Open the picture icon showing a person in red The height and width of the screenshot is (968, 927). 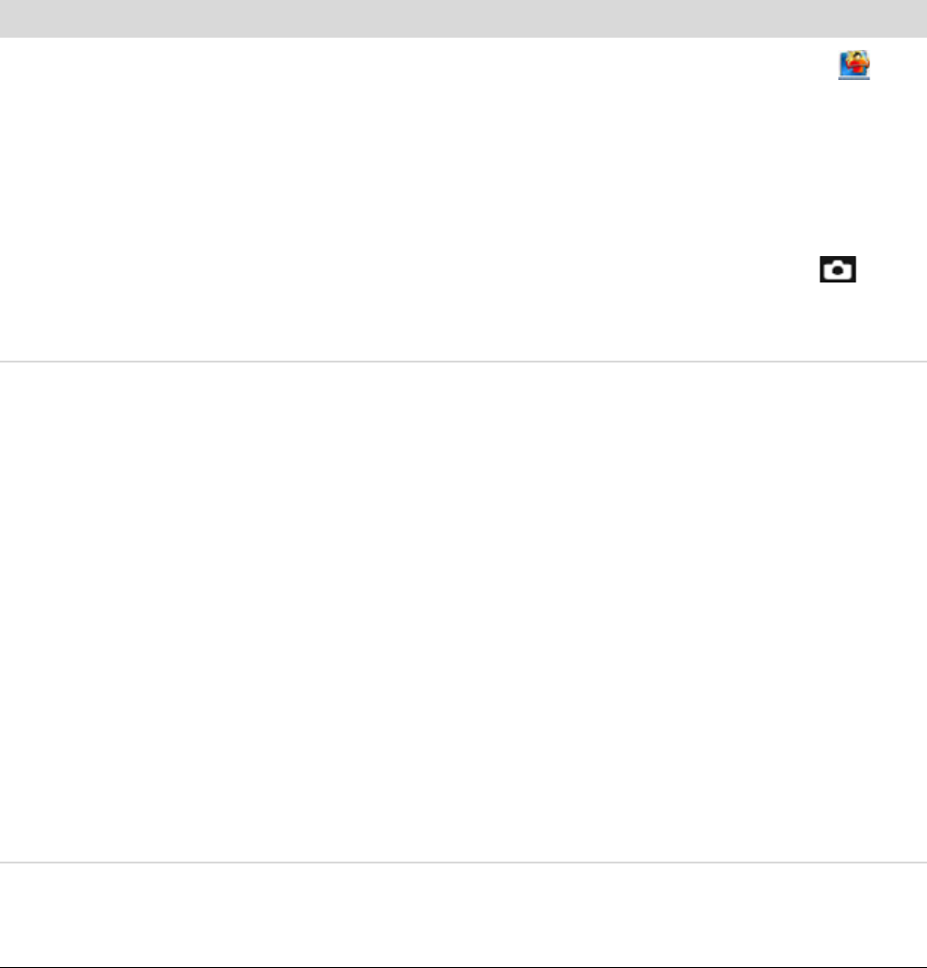tap(854, 65)
